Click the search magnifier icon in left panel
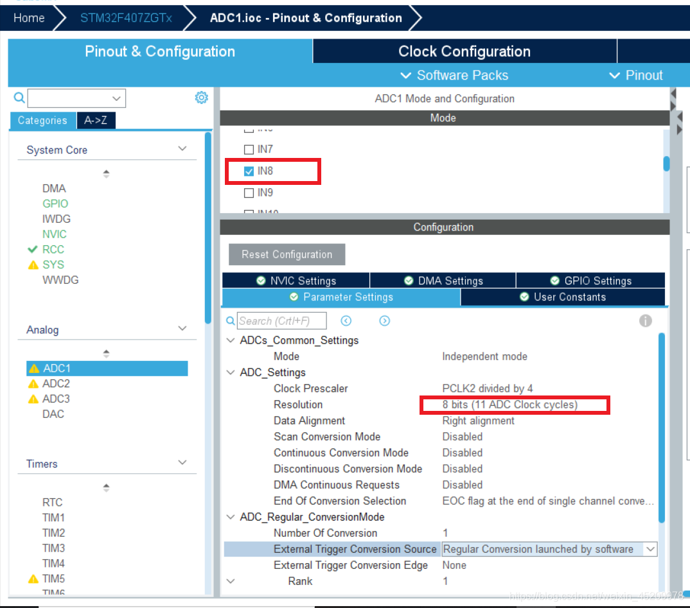Viewport: 690px width, 608px height. (x=19, y=98)
